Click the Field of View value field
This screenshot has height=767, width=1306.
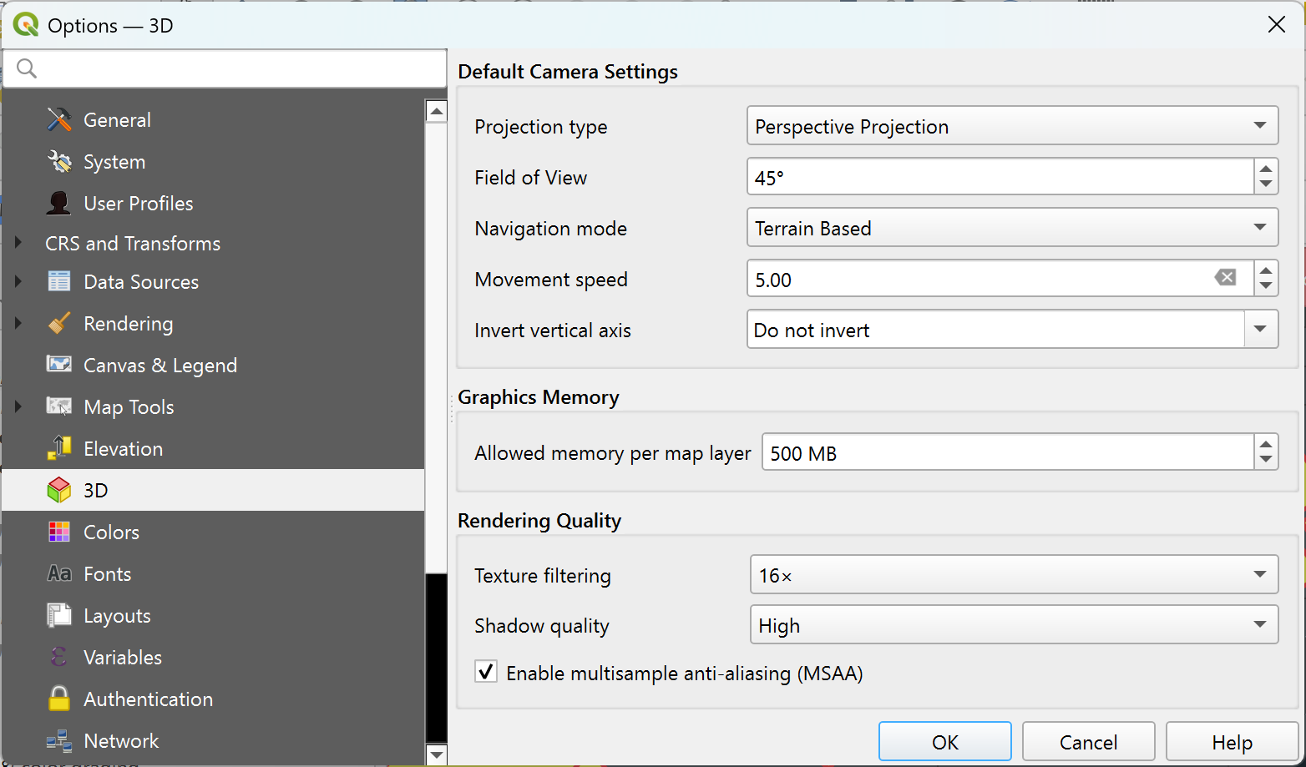pos(1000,177)
